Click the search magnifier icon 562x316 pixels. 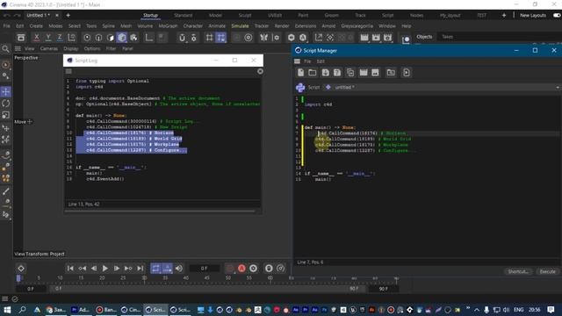[5, 49]
